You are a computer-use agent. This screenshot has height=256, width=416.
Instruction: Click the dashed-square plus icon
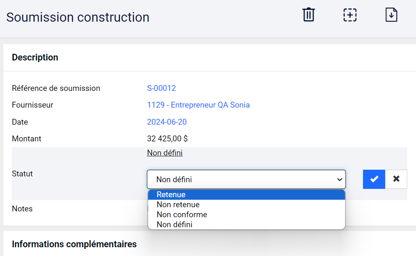pyautogui.click(x=350, y=15)
